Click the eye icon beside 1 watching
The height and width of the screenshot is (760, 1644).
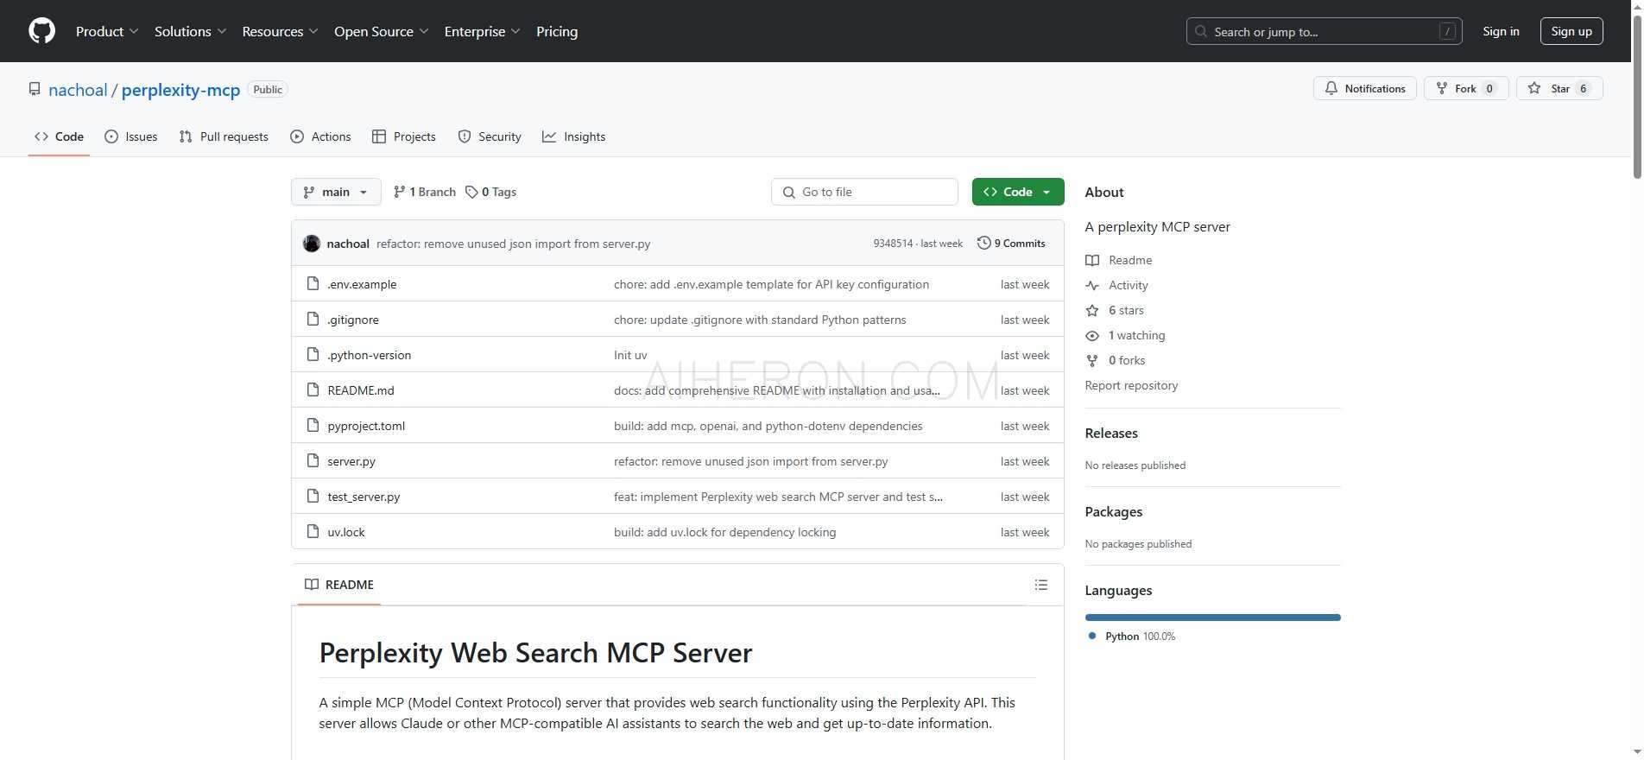[x=1092, y=335]
